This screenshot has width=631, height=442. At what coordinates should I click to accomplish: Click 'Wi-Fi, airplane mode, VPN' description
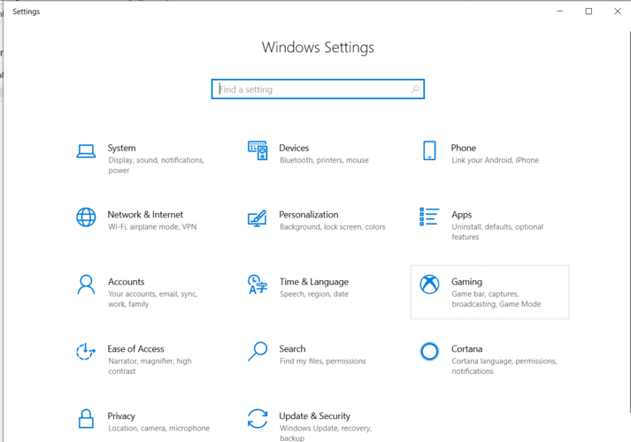(x=152, y=227)
